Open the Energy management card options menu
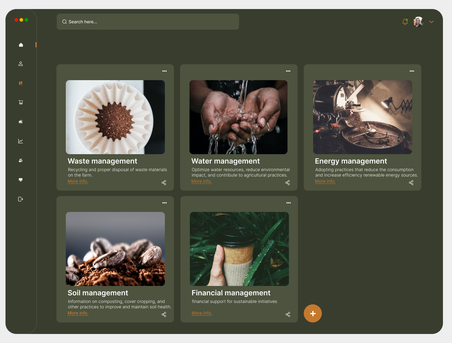Viewport: 452px width, 343px height. [x=412, y=71]
